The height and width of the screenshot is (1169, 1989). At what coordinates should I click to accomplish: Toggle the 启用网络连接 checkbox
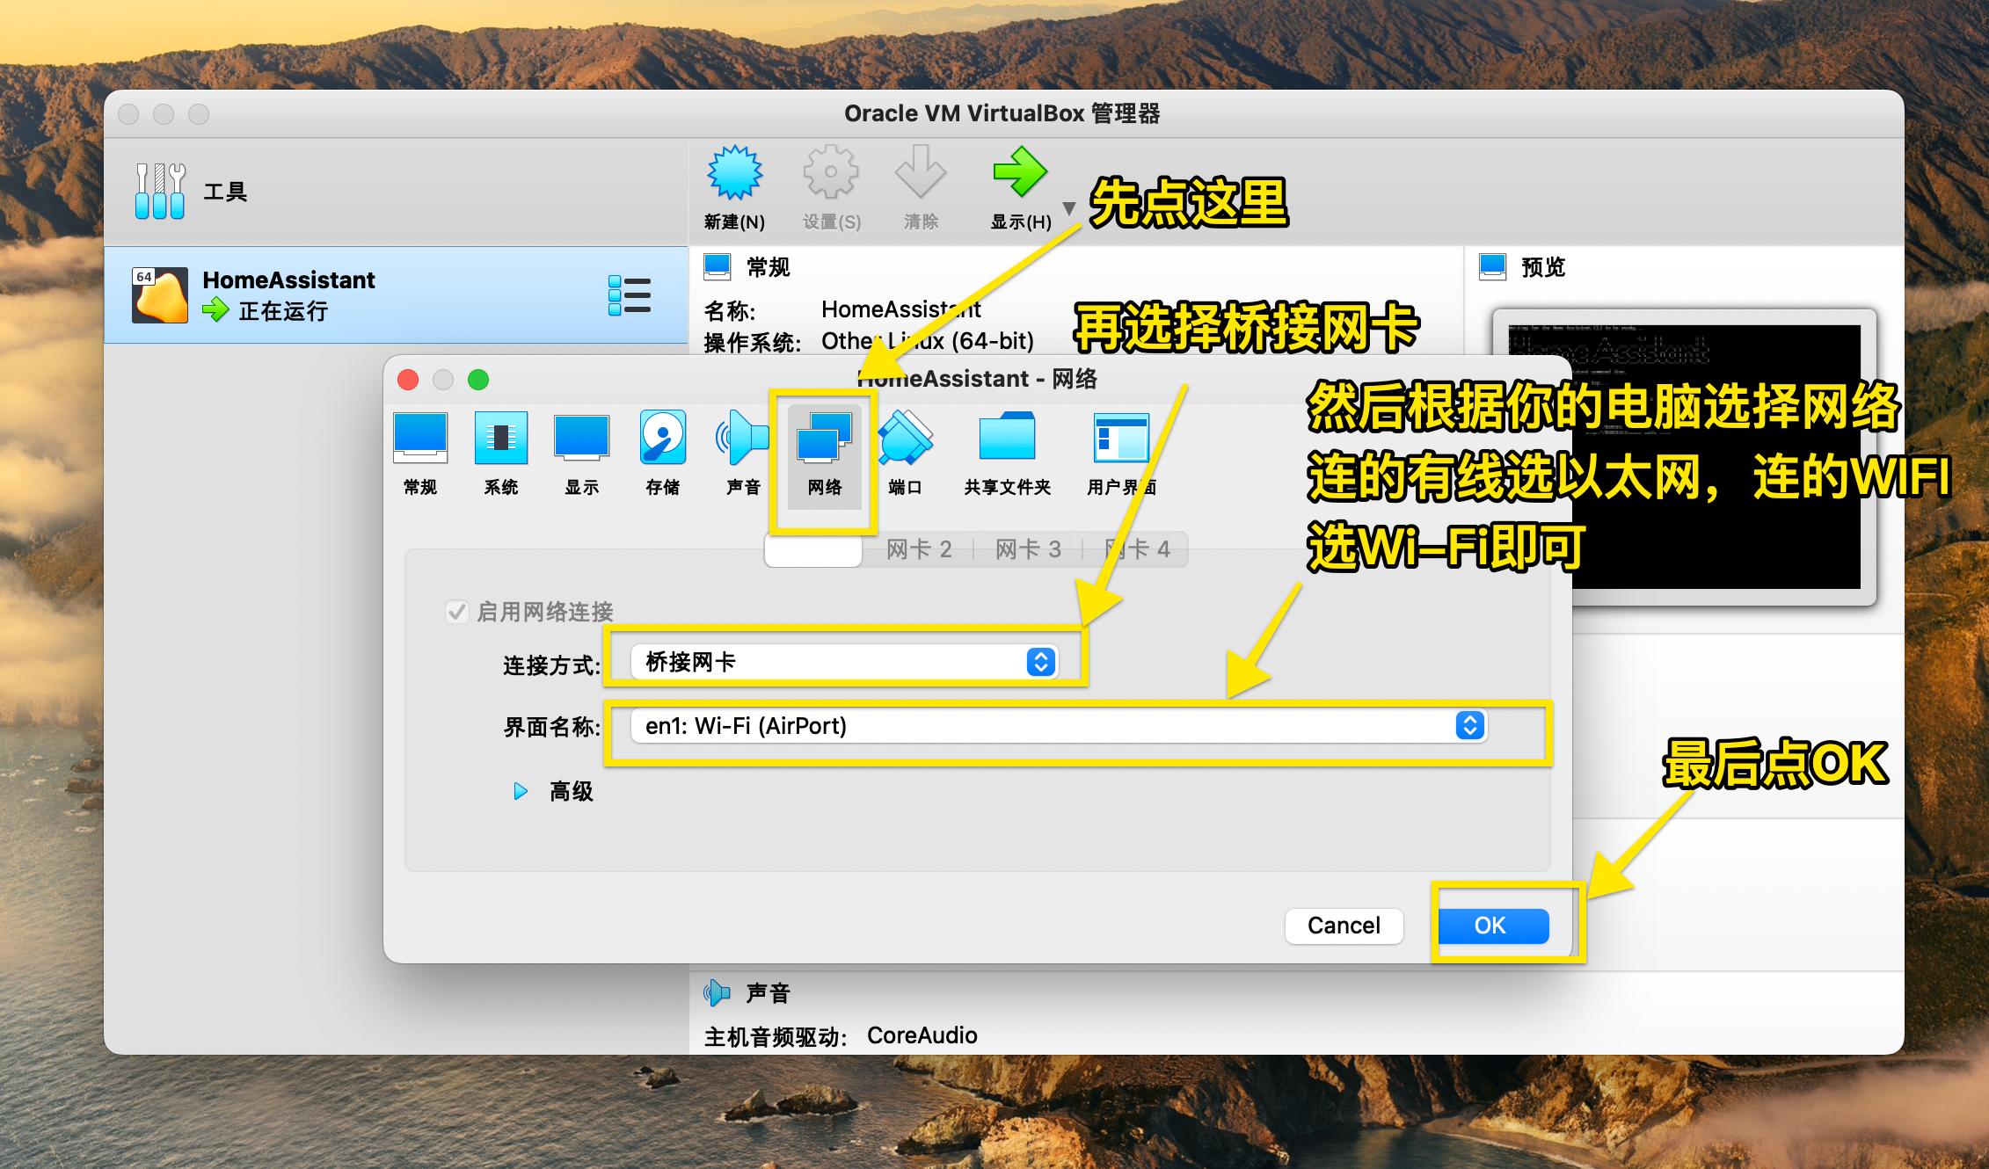(456, 612)
